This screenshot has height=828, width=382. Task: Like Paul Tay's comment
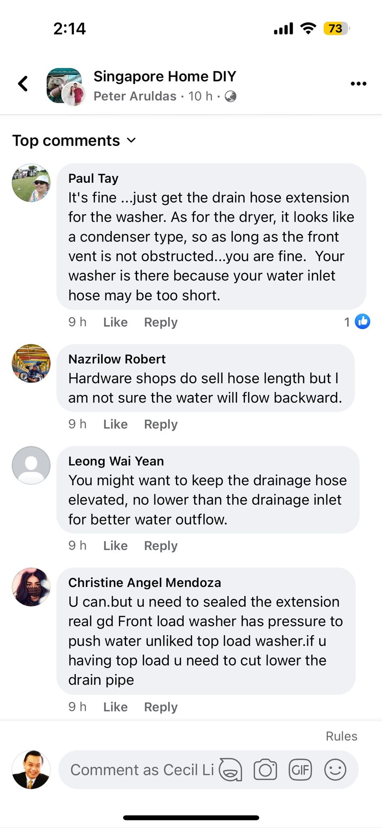click(x=115, y=322)
